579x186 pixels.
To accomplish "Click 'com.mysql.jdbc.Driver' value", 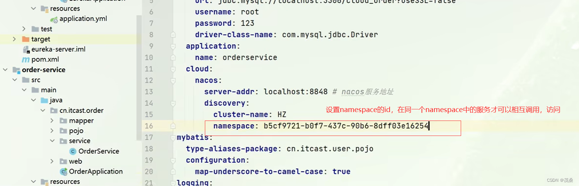I will (330, 35).
